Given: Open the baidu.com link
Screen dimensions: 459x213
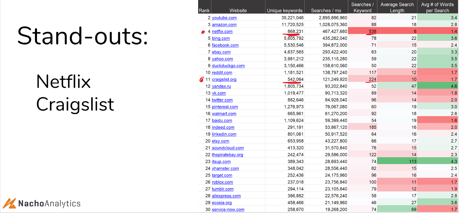Looking at the screenshot, I should (222, 121).
